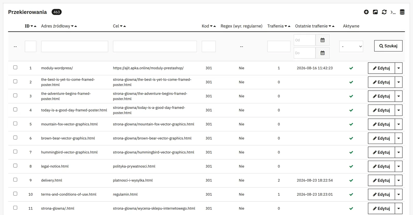Sort ID column descending
This screenshot has height=215, width=413.
tap(32, 26)
